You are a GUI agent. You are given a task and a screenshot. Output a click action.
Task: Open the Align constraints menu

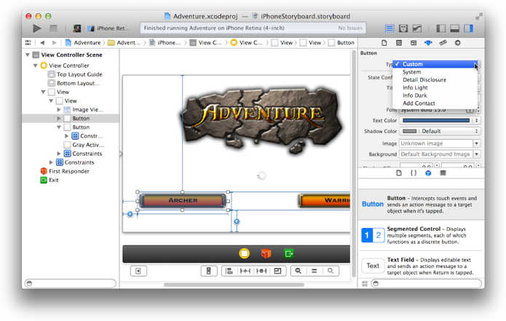[x=229, y=271]
